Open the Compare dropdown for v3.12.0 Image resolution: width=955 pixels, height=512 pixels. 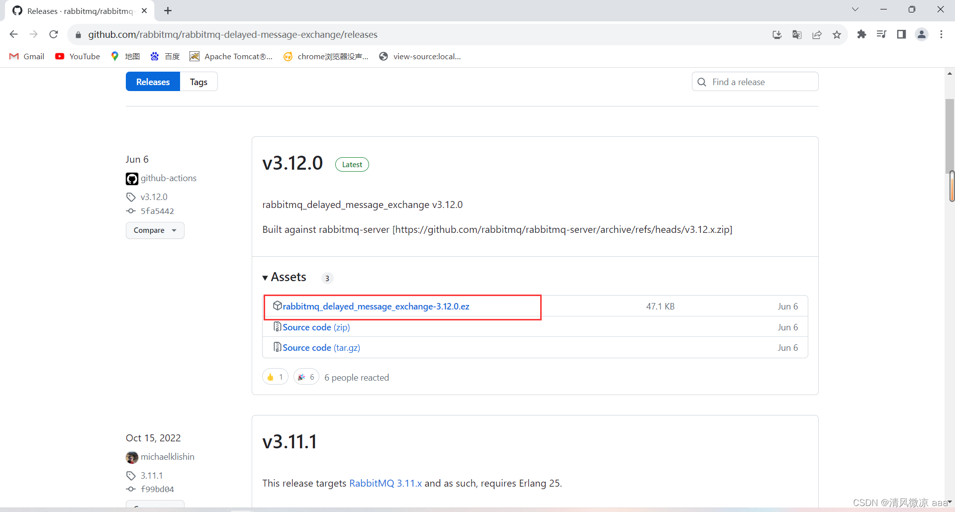155,230
